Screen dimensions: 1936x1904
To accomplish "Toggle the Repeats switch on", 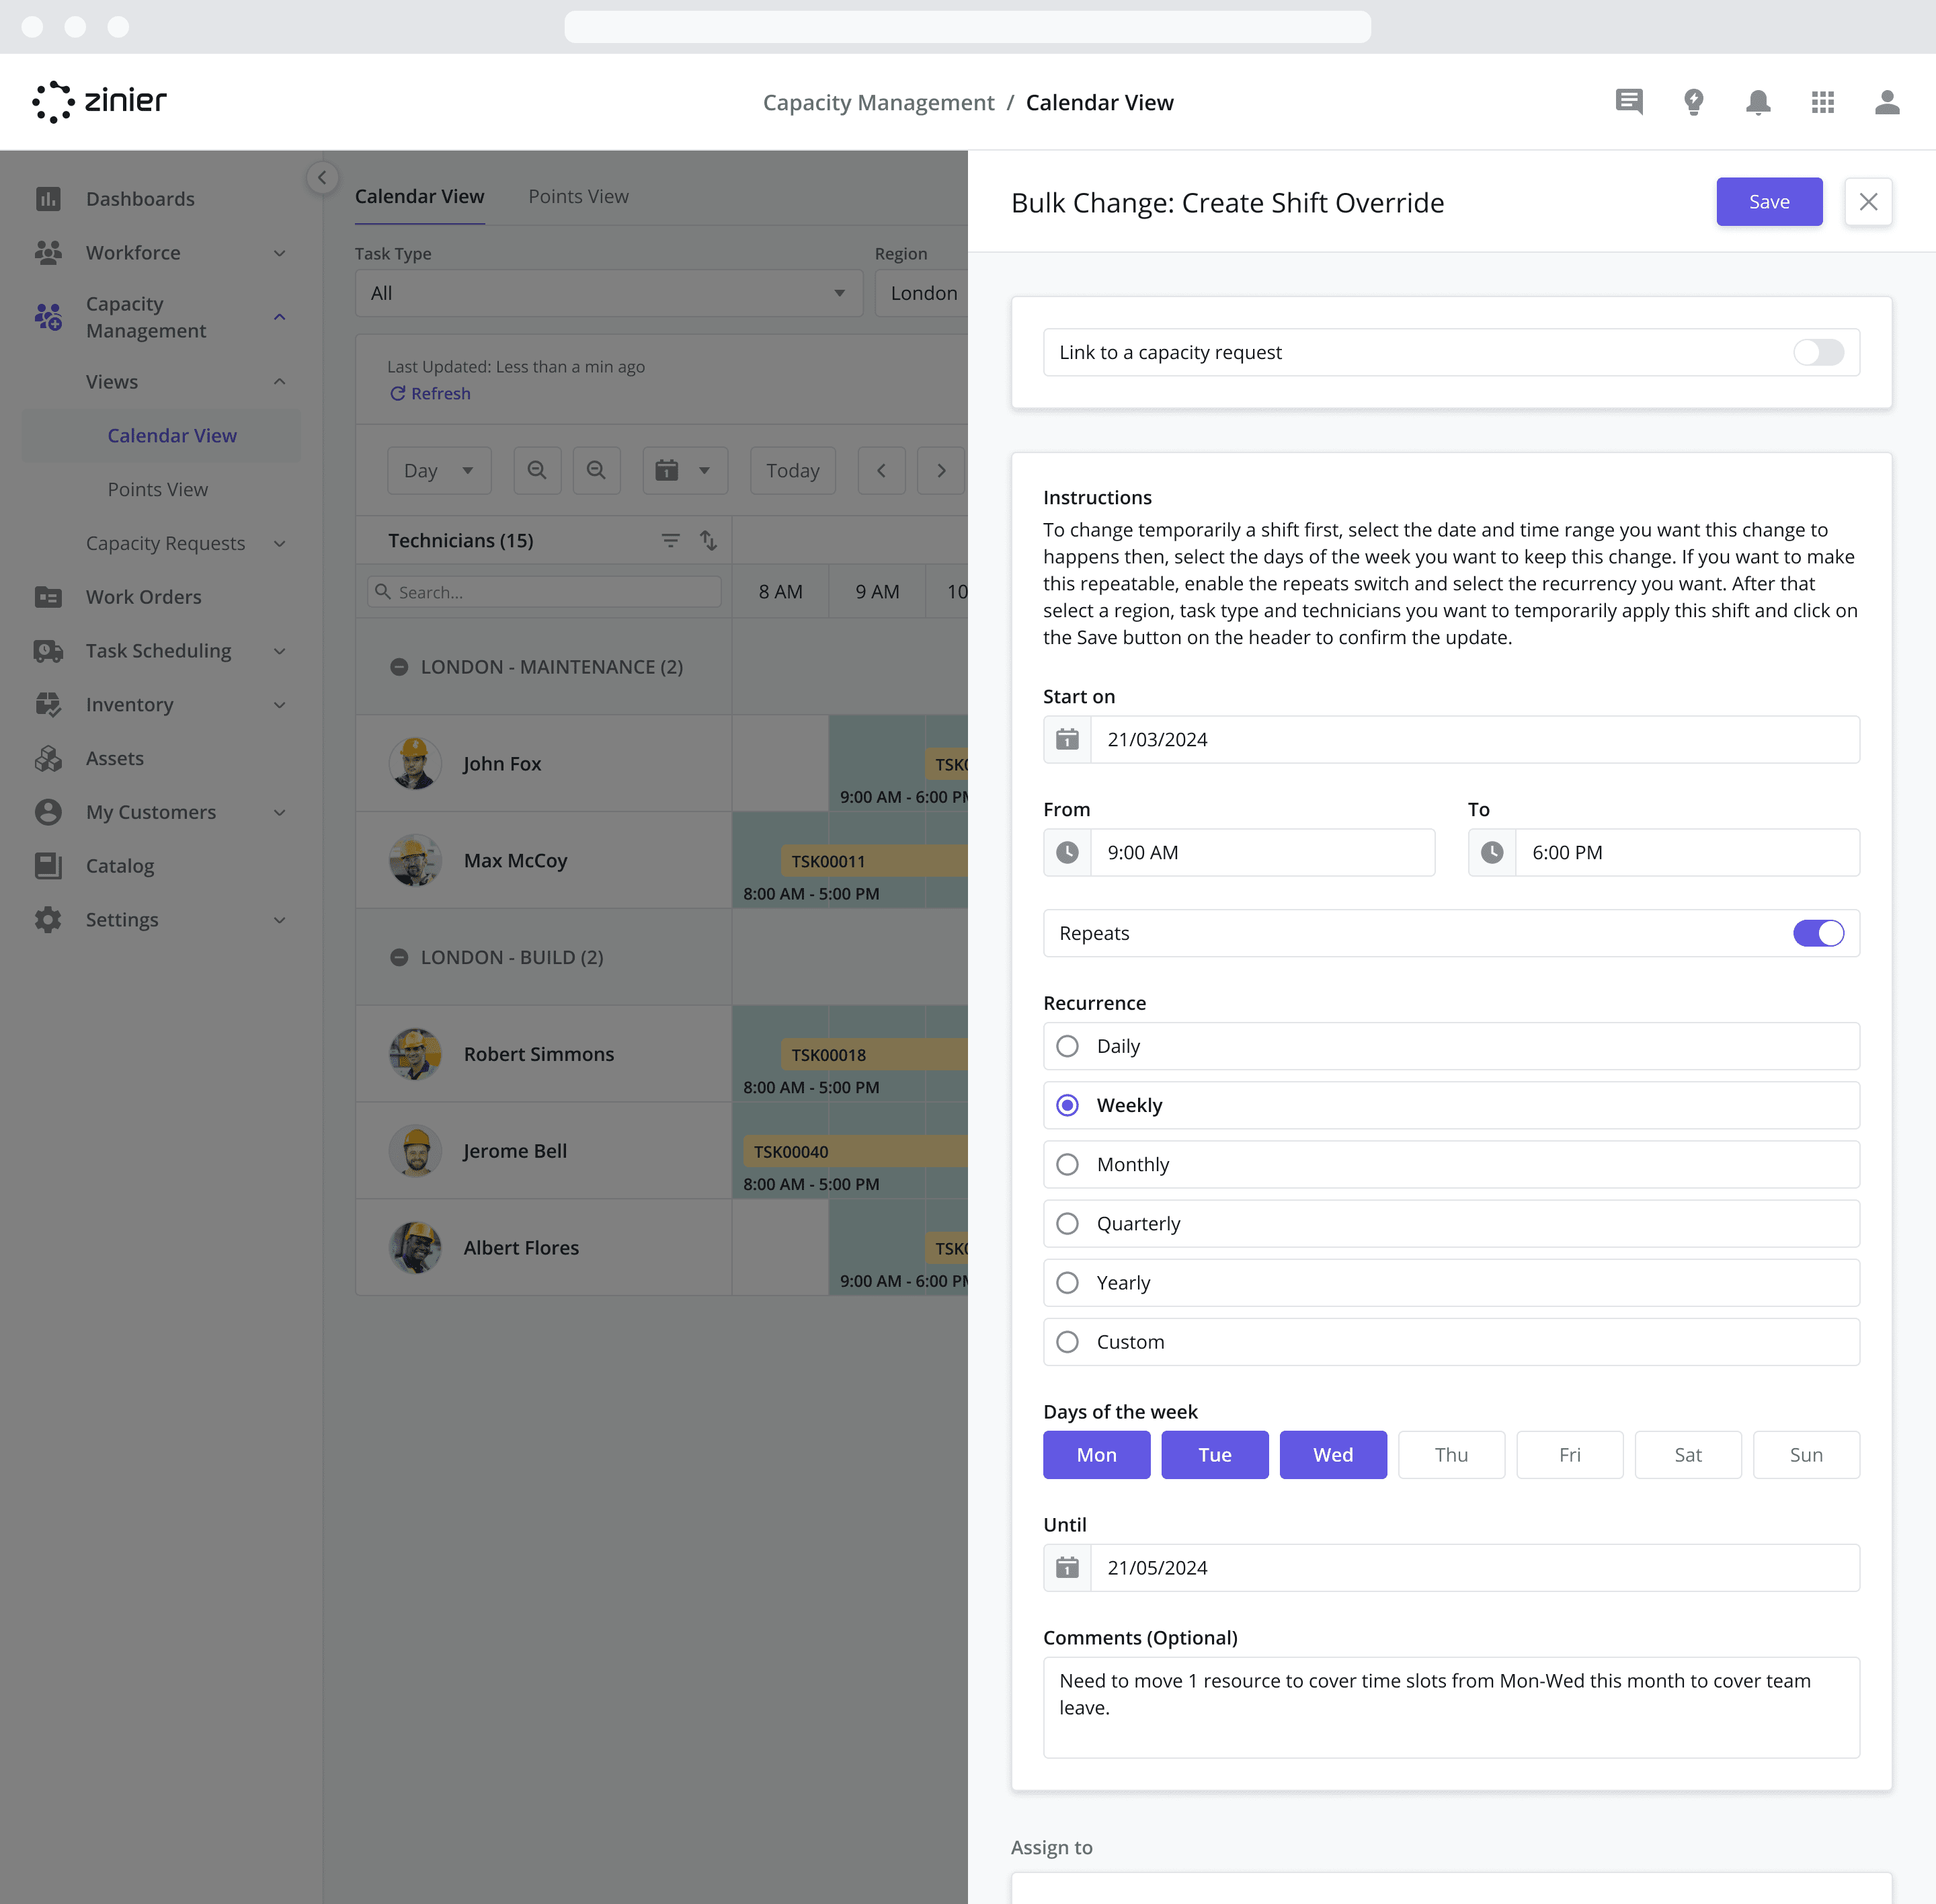I will 1819,933.
